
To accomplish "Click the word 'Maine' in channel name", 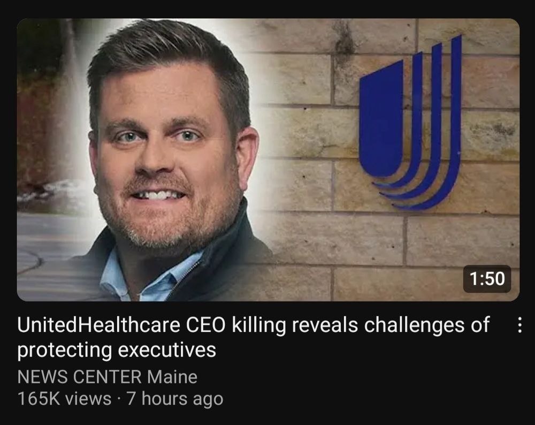I will pyautogui.click(x=172, y=377).
